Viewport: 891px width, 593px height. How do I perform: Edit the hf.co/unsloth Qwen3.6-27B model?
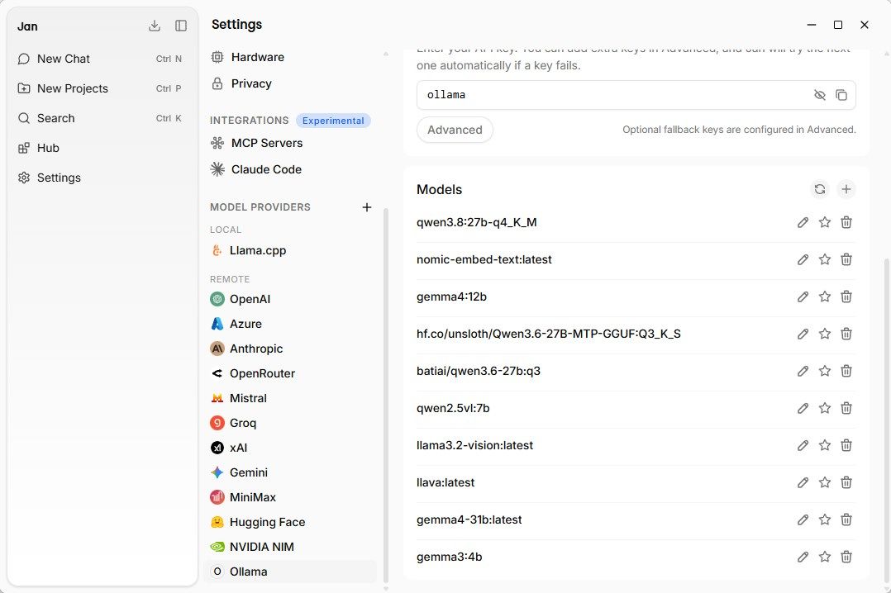(x=803, y=334)
